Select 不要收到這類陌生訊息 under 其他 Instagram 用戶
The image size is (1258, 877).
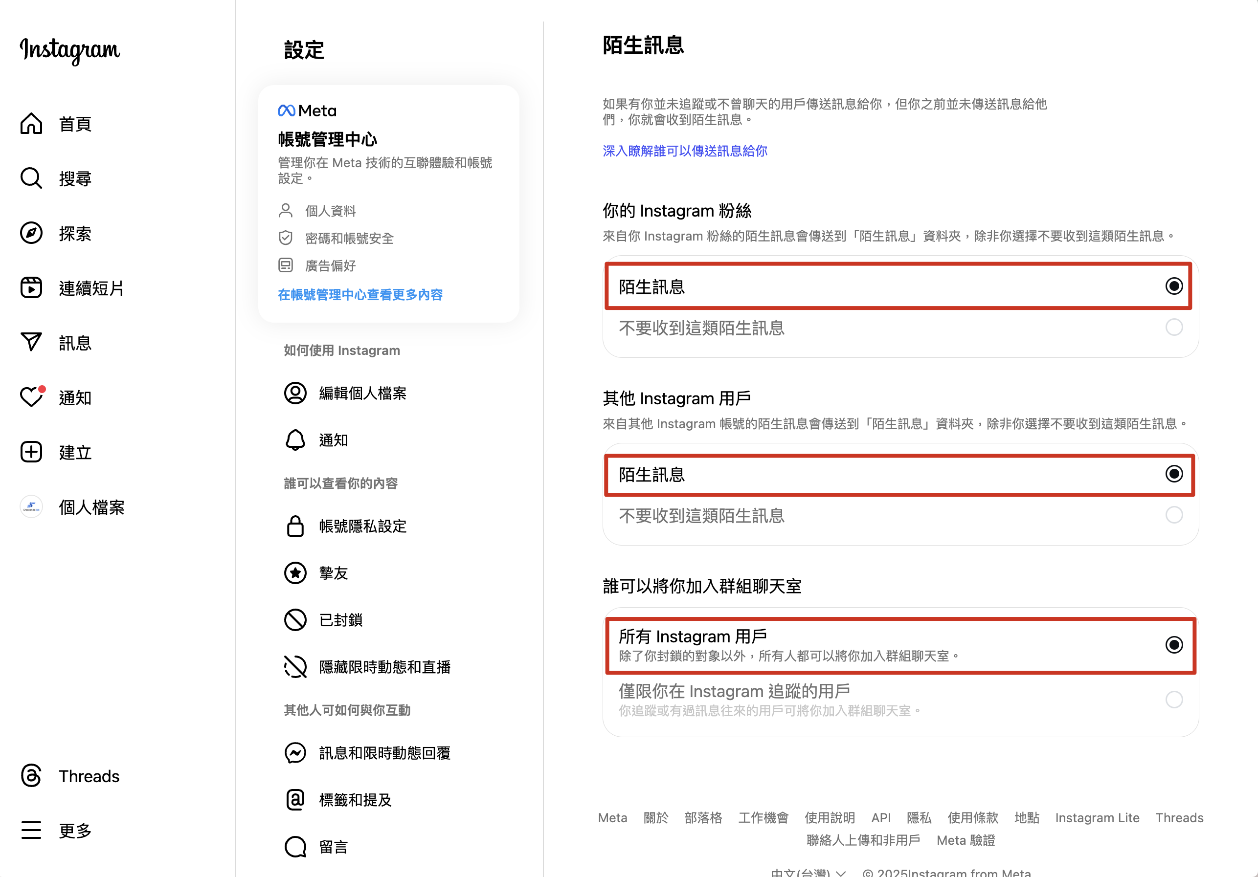point(1173,515)
